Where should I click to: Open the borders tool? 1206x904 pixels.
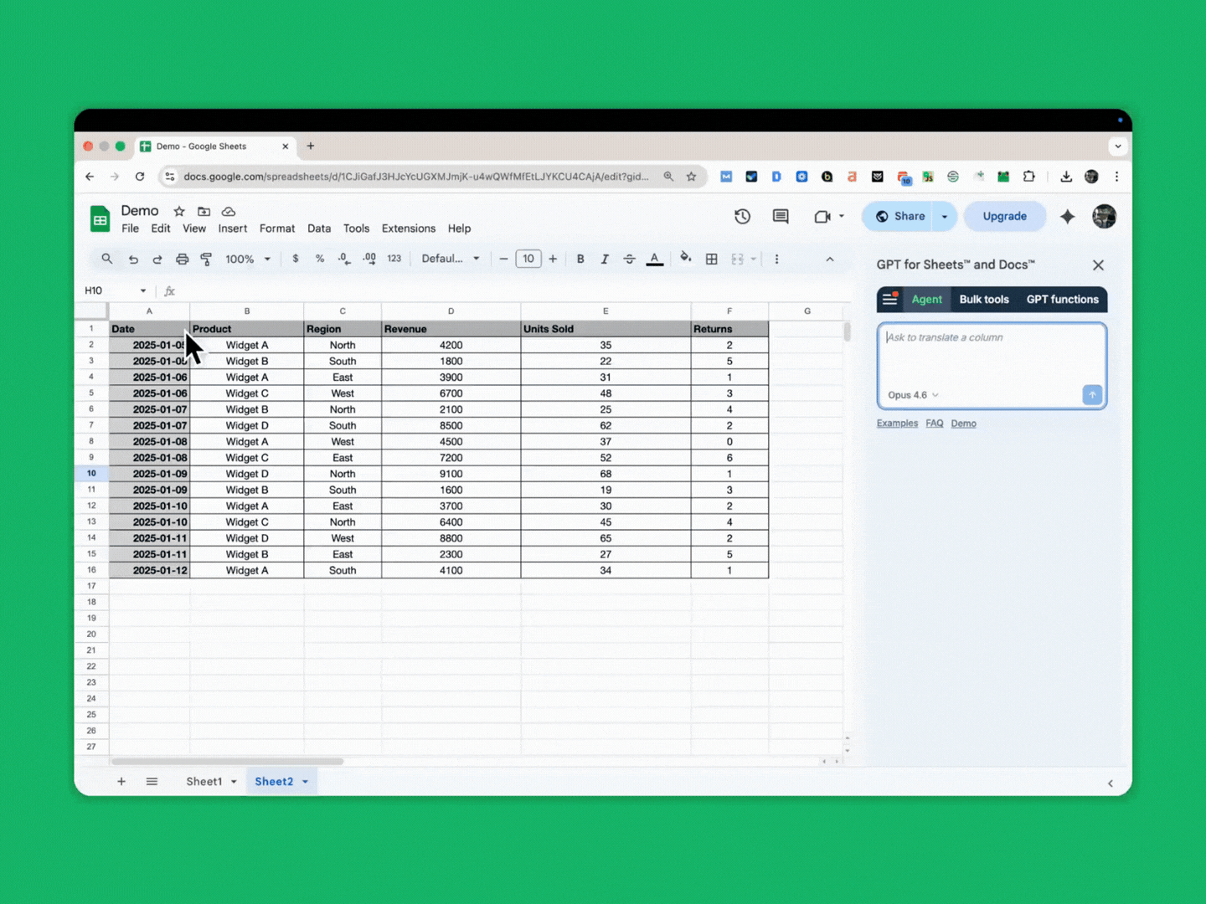click(x=711, y=259)
